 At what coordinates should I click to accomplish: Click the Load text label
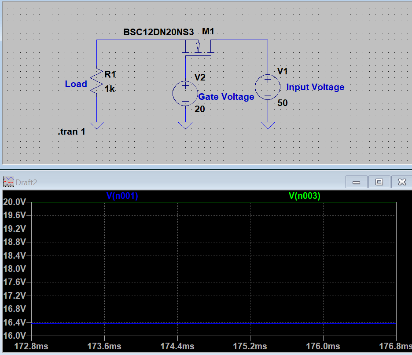click(x=75, y=84)
